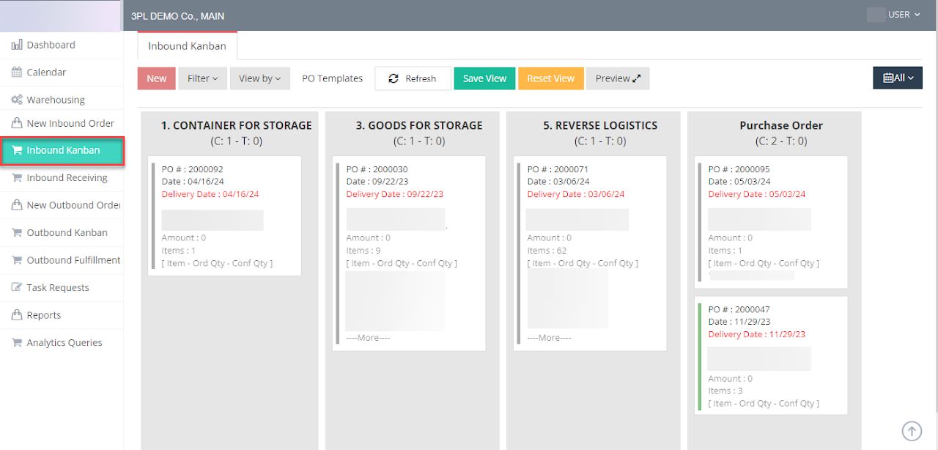Click the Calendar icon in sidebar
The height and width of the screenshot is (450, 938).
click(x=17, y=73)
